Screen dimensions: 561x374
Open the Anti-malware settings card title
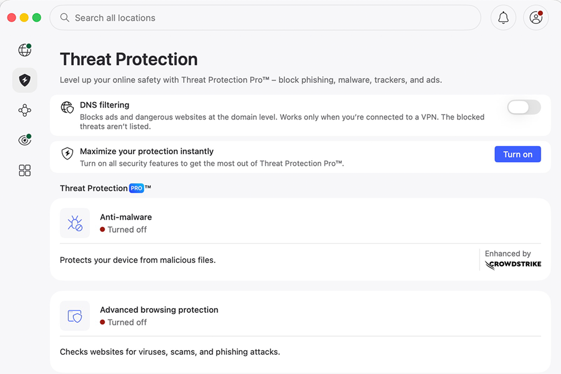(x=126, y=217)
